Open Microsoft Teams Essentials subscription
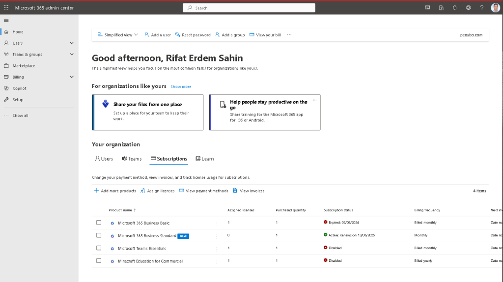This screenshot has height=282, width=503. click(142, 248)
